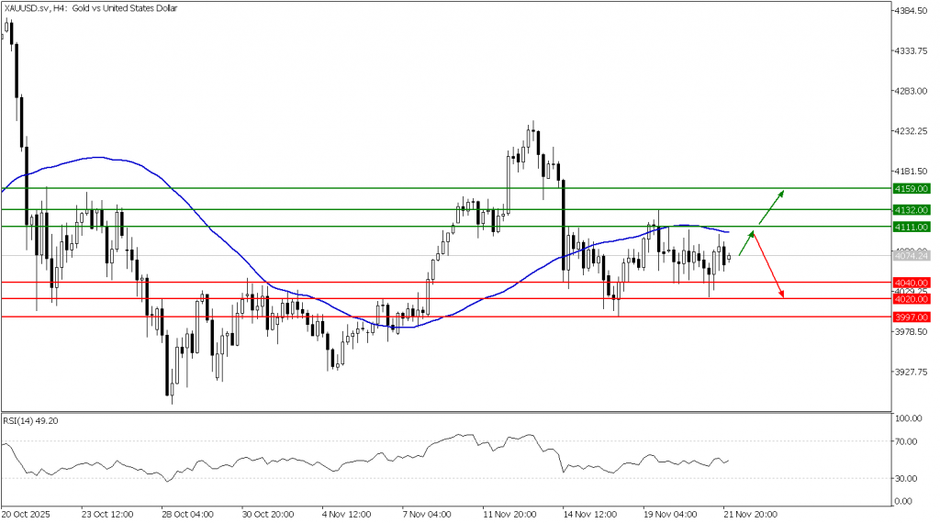Click the 7 Nov 04:00 time label
This screenshot has width=940, height=523.
click(427, 515)
